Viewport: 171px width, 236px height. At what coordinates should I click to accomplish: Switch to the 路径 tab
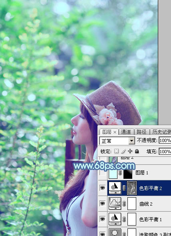tap(141, 132)
